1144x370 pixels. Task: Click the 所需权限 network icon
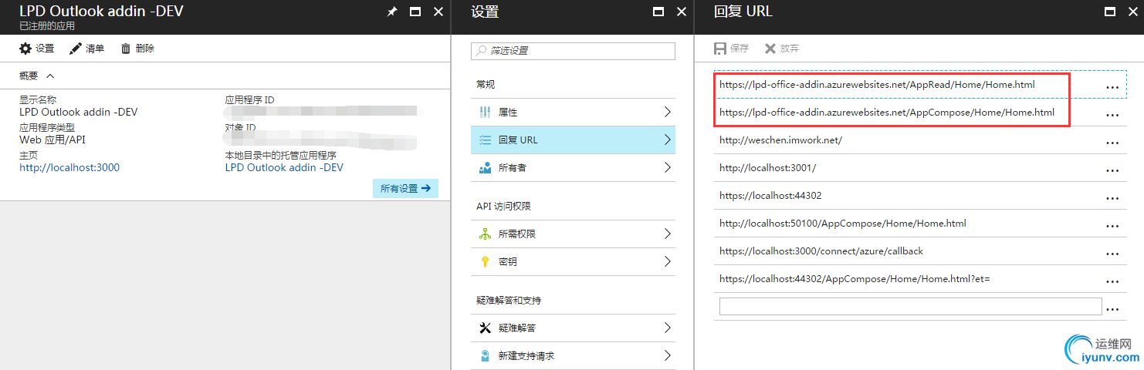pos(485,234)
